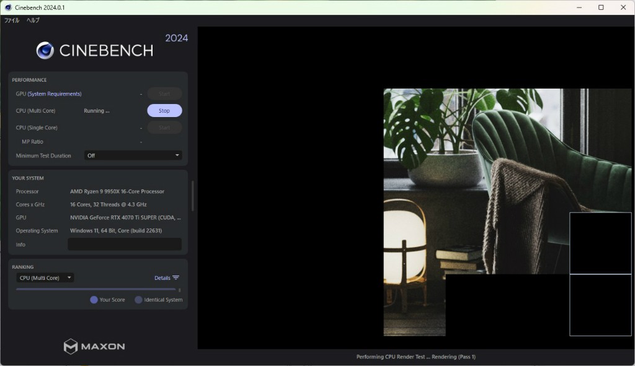
Task: Open the Minimum Test Duration dropdown
Action: click(x=133, y=155)
